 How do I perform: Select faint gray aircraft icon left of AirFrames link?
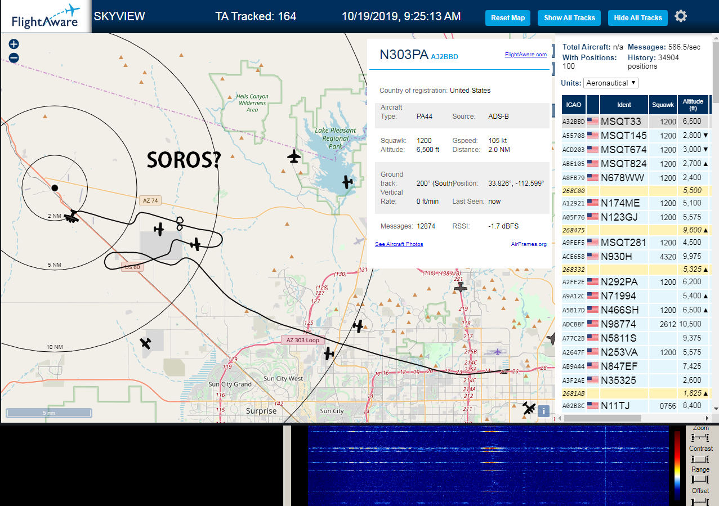click(x=359, y=241)
